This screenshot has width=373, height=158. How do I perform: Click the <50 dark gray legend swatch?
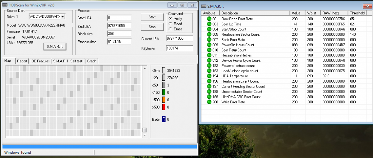(x=164, y=85)
